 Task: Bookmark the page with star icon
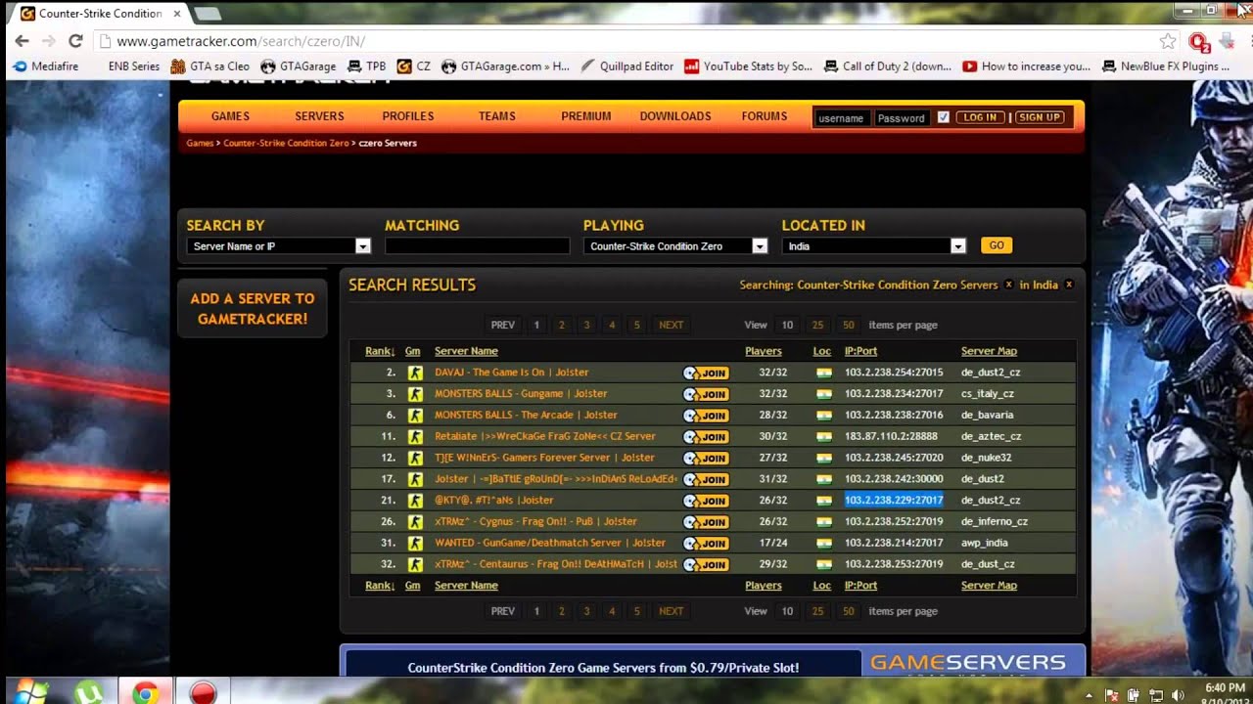[1168, 41]
